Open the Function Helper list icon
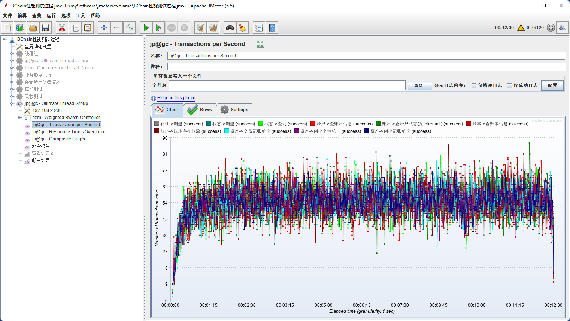Image resolution: width=570 pixels, height=321 pixels. tap(258, 28)
